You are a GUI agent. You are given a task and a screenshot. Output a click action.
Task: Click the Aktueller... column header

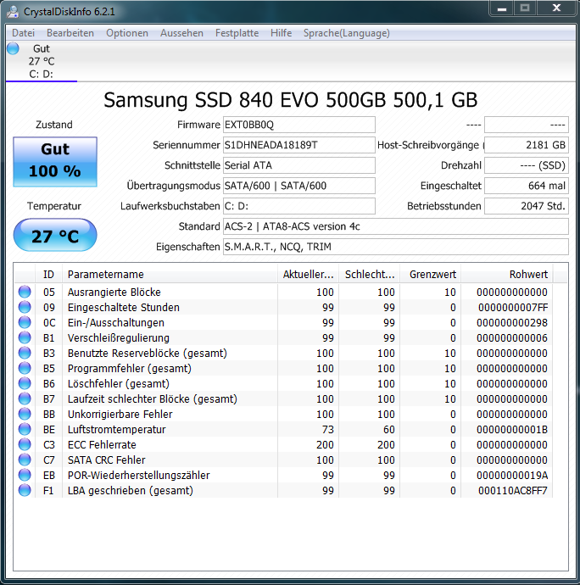pos(309,274)
